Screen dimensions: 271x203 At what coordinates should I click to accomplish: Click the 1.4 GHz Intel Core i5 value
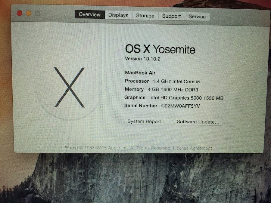coord(176,82)
